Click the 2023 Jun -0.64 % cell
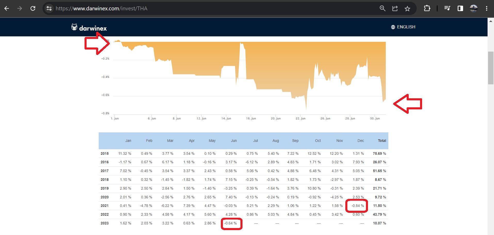 231,223
